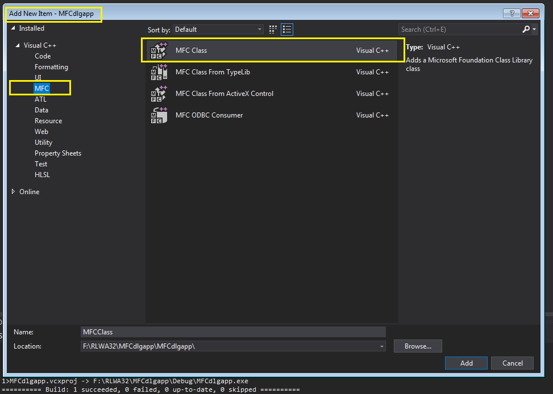Click the Add button
Image resolution: width=553 pixels, height=394 pixels.
pyautogui.click(x=466, y=363)
